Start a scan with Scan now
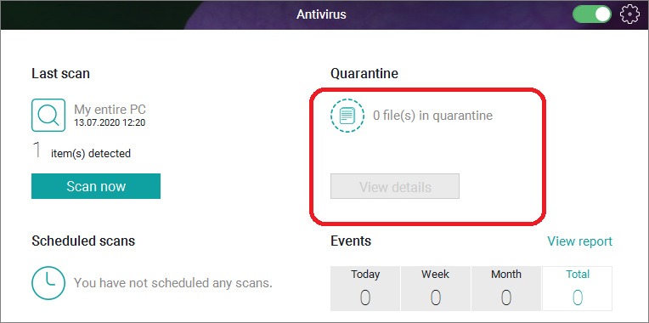 [96, 186]
